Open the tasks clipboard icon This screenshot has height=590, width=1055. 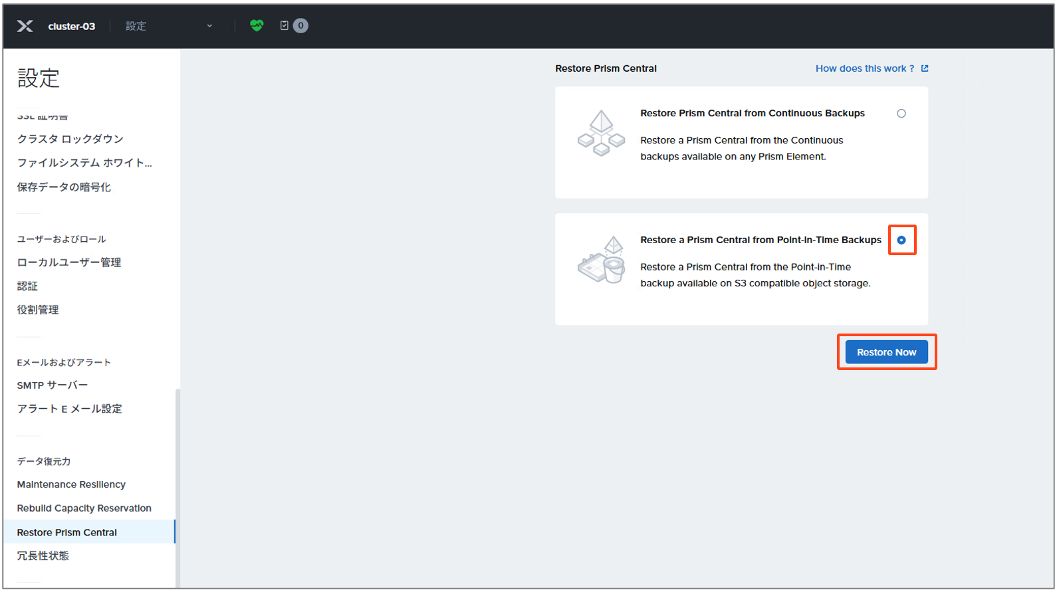pos(285,25)
